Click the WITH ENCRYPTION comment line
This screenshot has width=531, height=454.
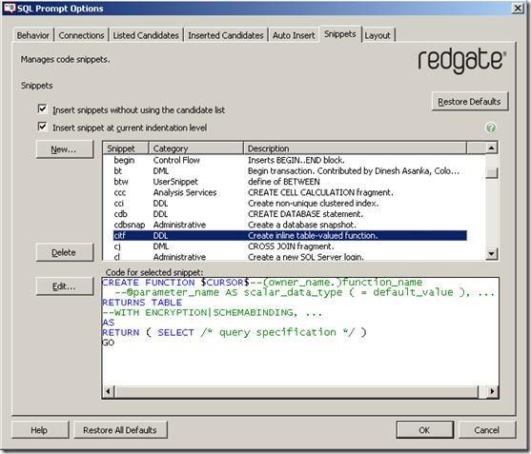click(x=212, y=312)
